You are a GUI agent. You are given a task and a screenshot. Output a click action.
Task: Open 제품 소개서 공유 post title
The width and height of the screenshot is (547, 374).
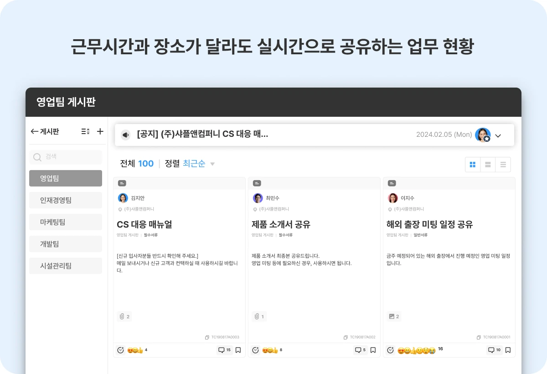pos(281,224)
